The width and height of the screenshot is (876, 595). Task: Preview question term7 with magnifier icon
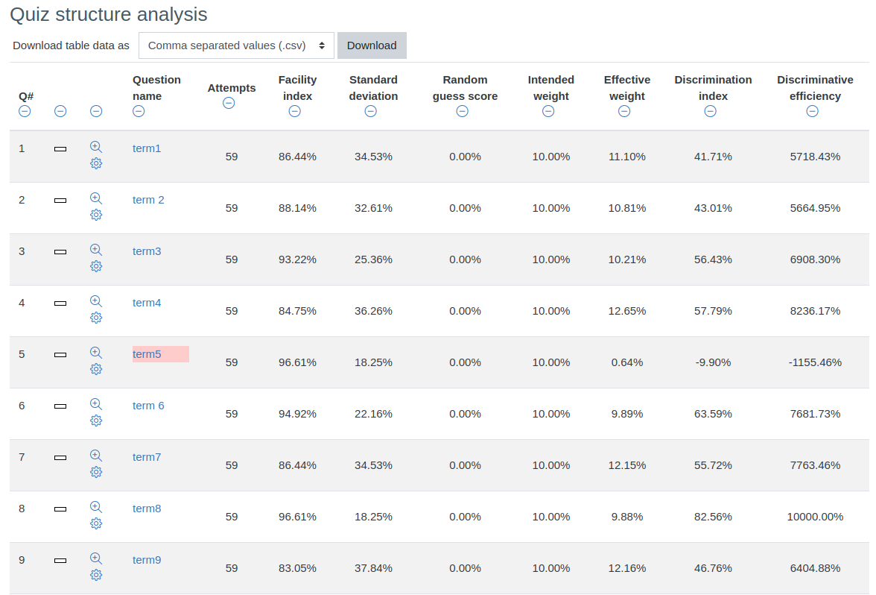tap(96, 456)
